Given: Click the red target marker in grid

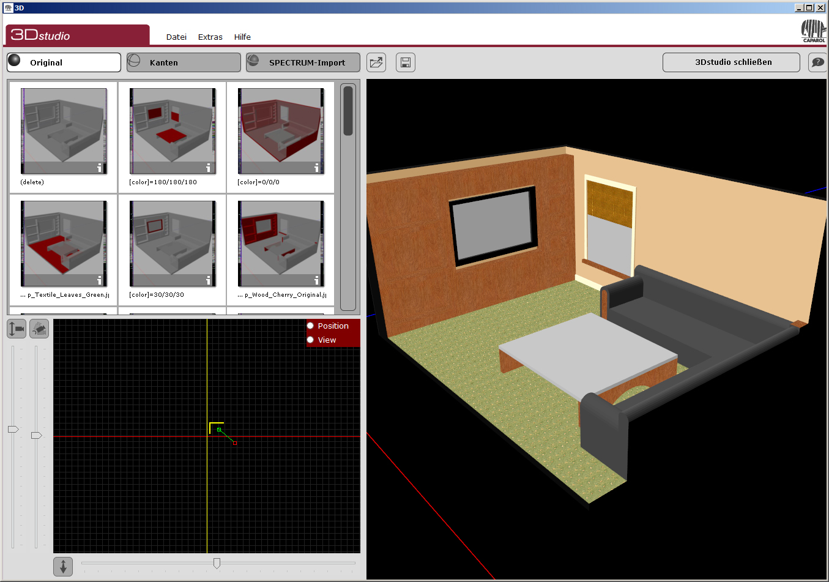Looking at the screenshot, I should coord(235,443).
